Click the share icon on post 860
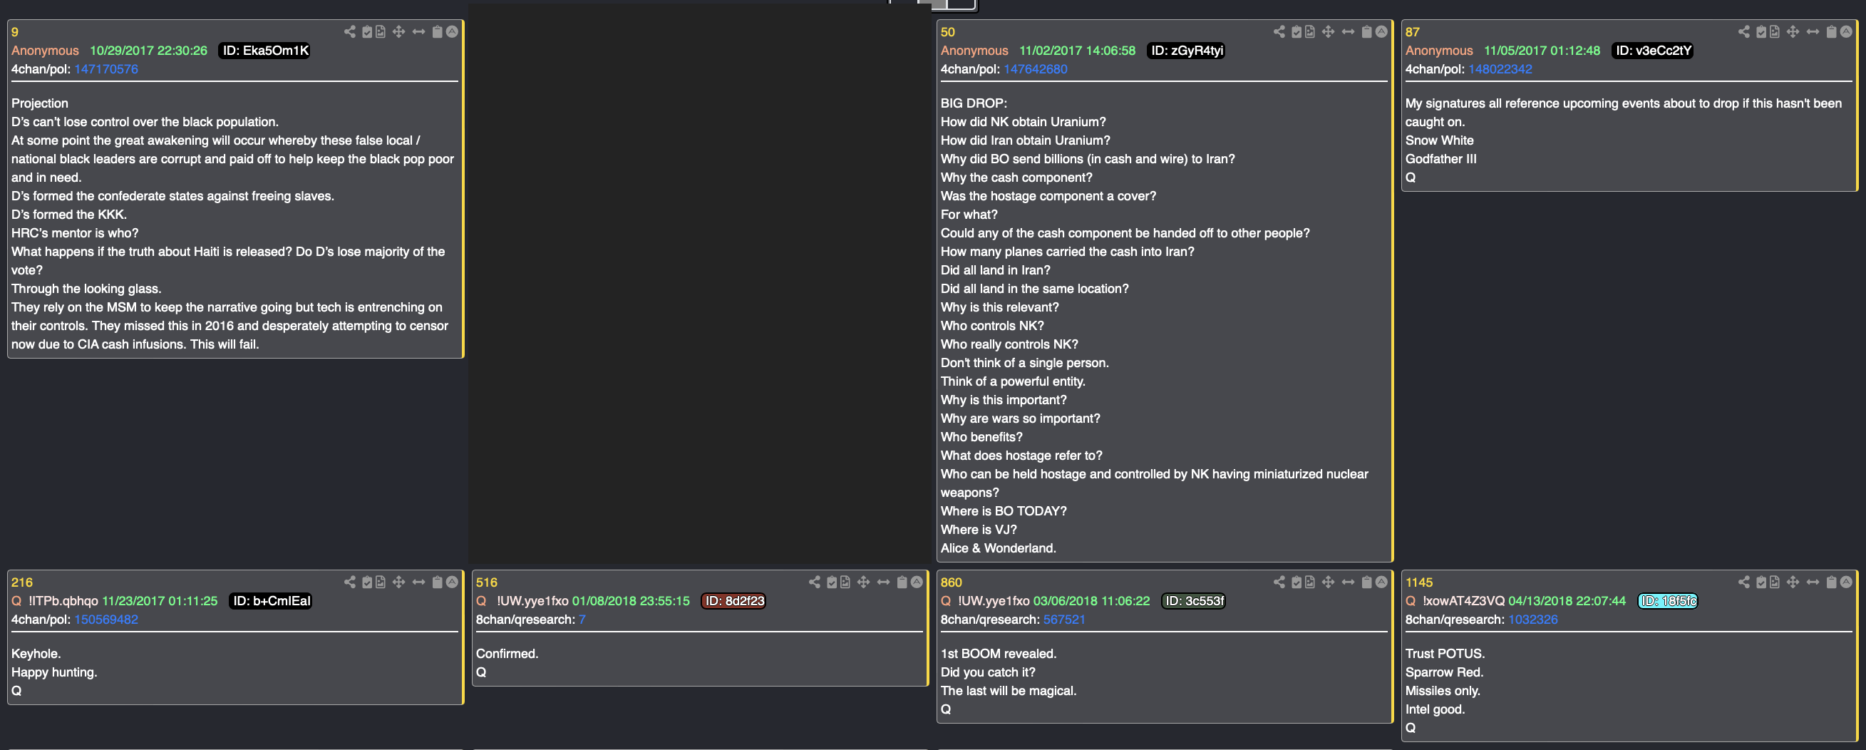Image resolution: width=1866 pixels, height=750 pixels. point(1279,582)
